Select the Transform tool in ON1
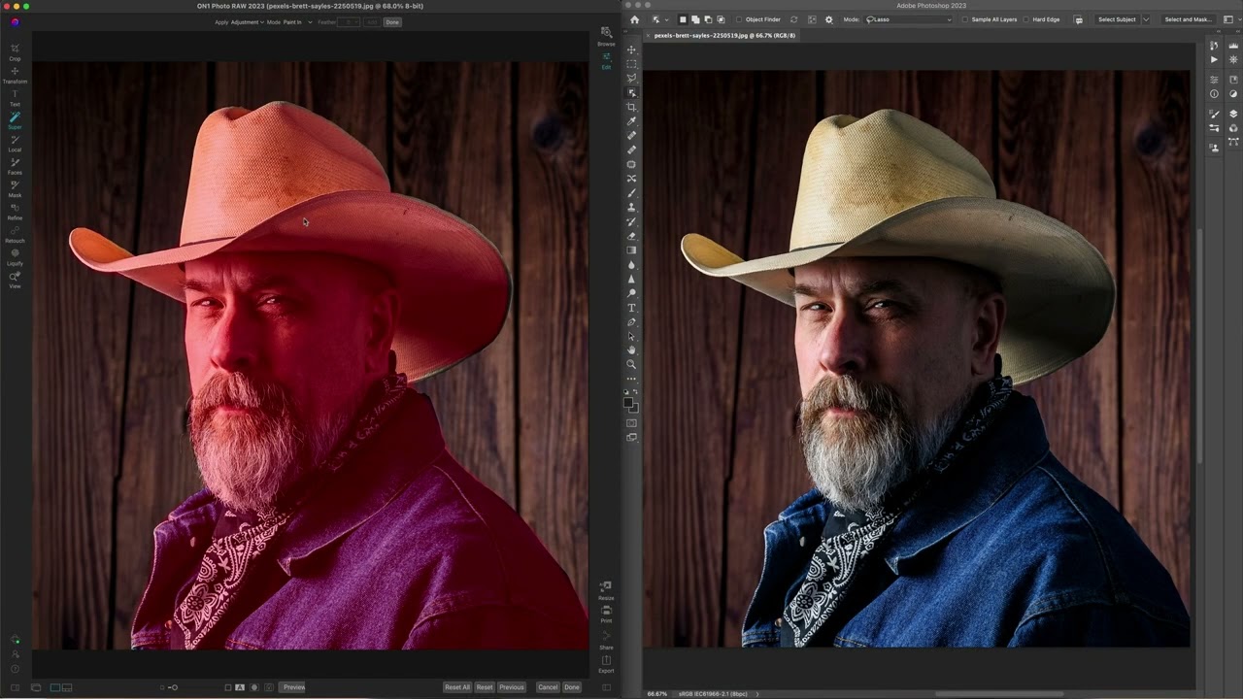Screen dimensions: 1243x699 pos(15,75)
